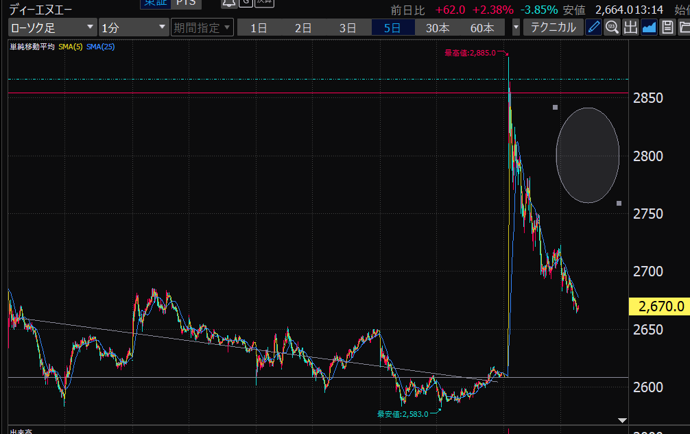Viewport: 690px width, 434px height.
Task: Select the gray ellipse drawing on chart
Action: (588, 155)
